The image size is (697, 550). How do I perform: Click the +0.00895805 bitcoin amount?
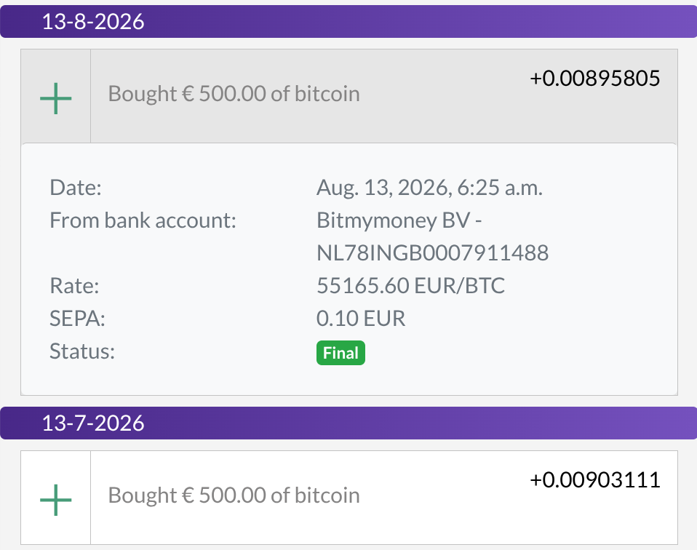tap(594, 79)
